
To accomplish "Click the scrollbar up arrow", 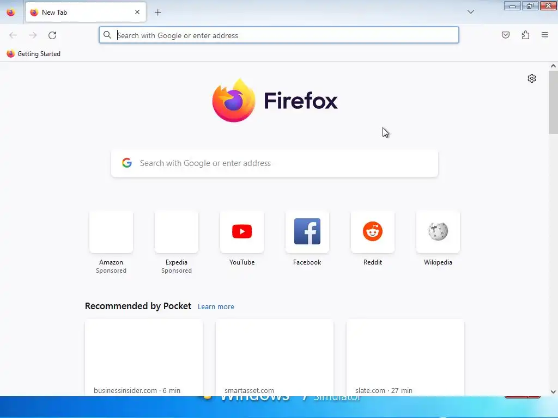I will tap(553, 66).
